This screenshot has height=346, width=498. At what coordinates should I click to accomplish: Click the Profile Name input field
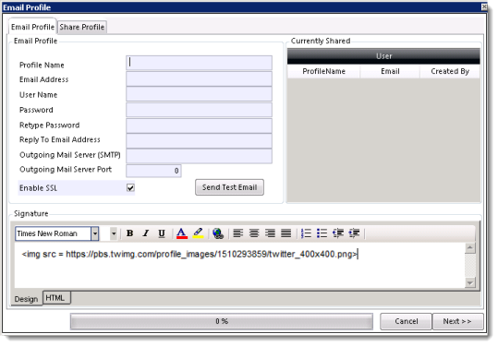pos(199,63)
